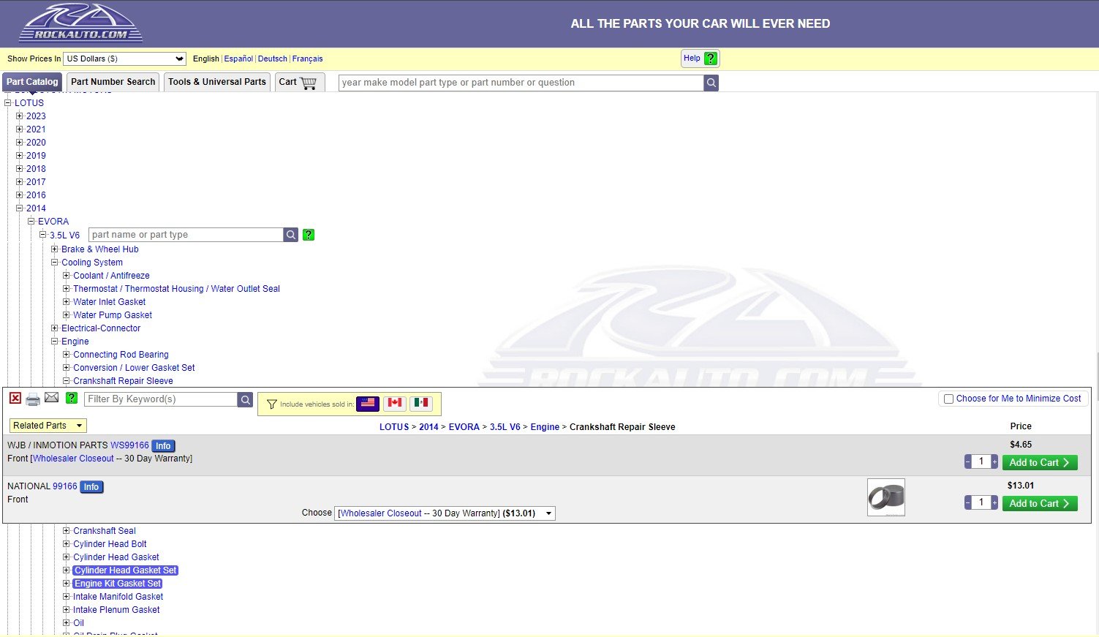Viewport: 1099px width, 637px height.
Task: Close the parts listing with the red X
Action: click(15, 398)
